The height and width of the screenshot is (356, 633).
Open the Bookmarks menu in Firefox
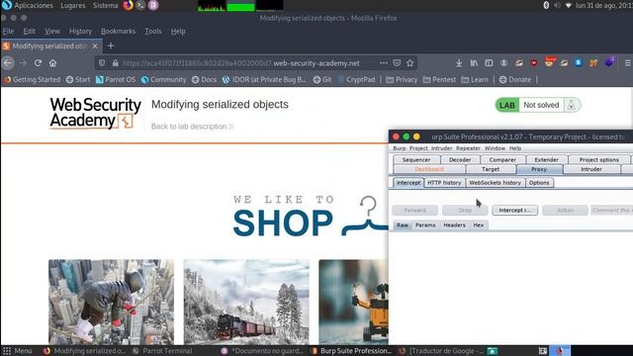click(118, 31)
